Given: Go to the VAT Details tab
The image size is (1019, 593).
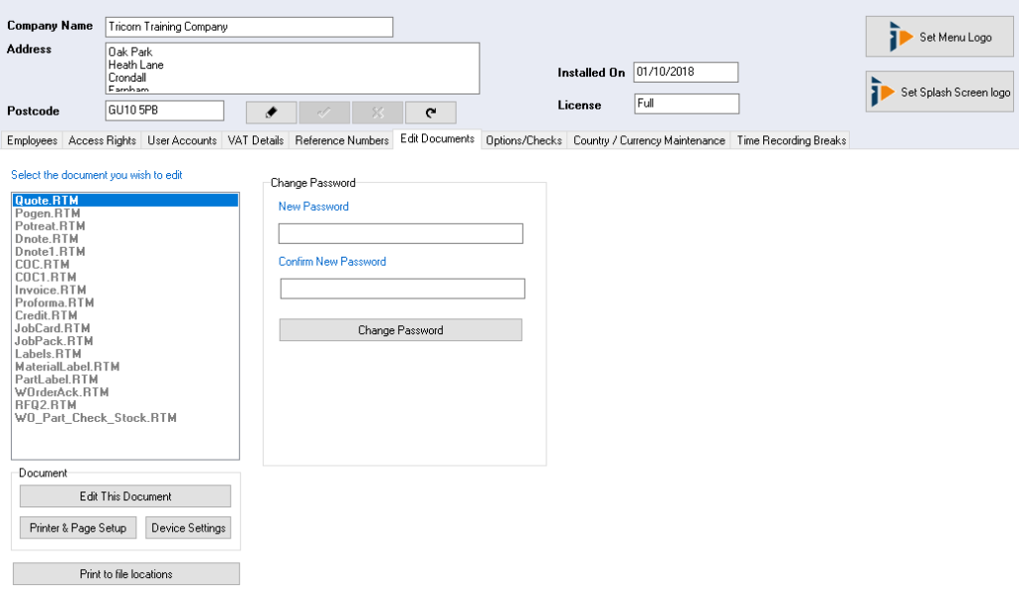Looking at the screenshot, I should click(256, 140).
